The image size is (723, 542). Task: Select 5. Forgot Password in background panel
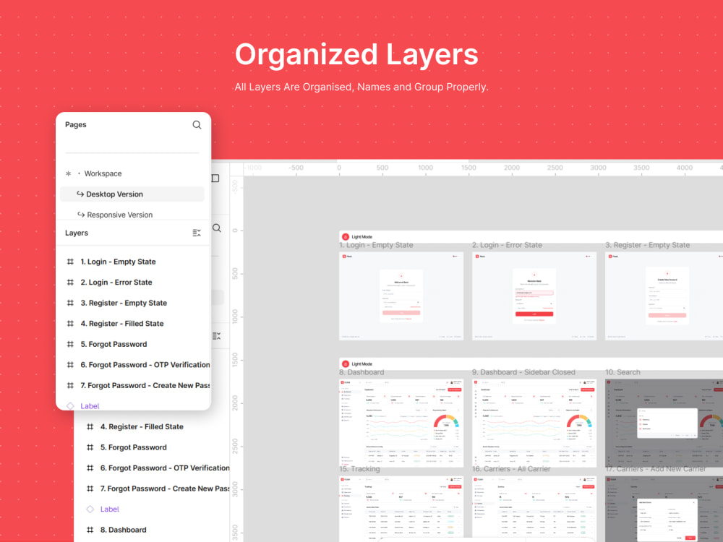134,447
